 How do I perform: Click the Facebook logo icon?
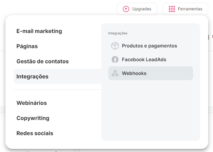115,59
